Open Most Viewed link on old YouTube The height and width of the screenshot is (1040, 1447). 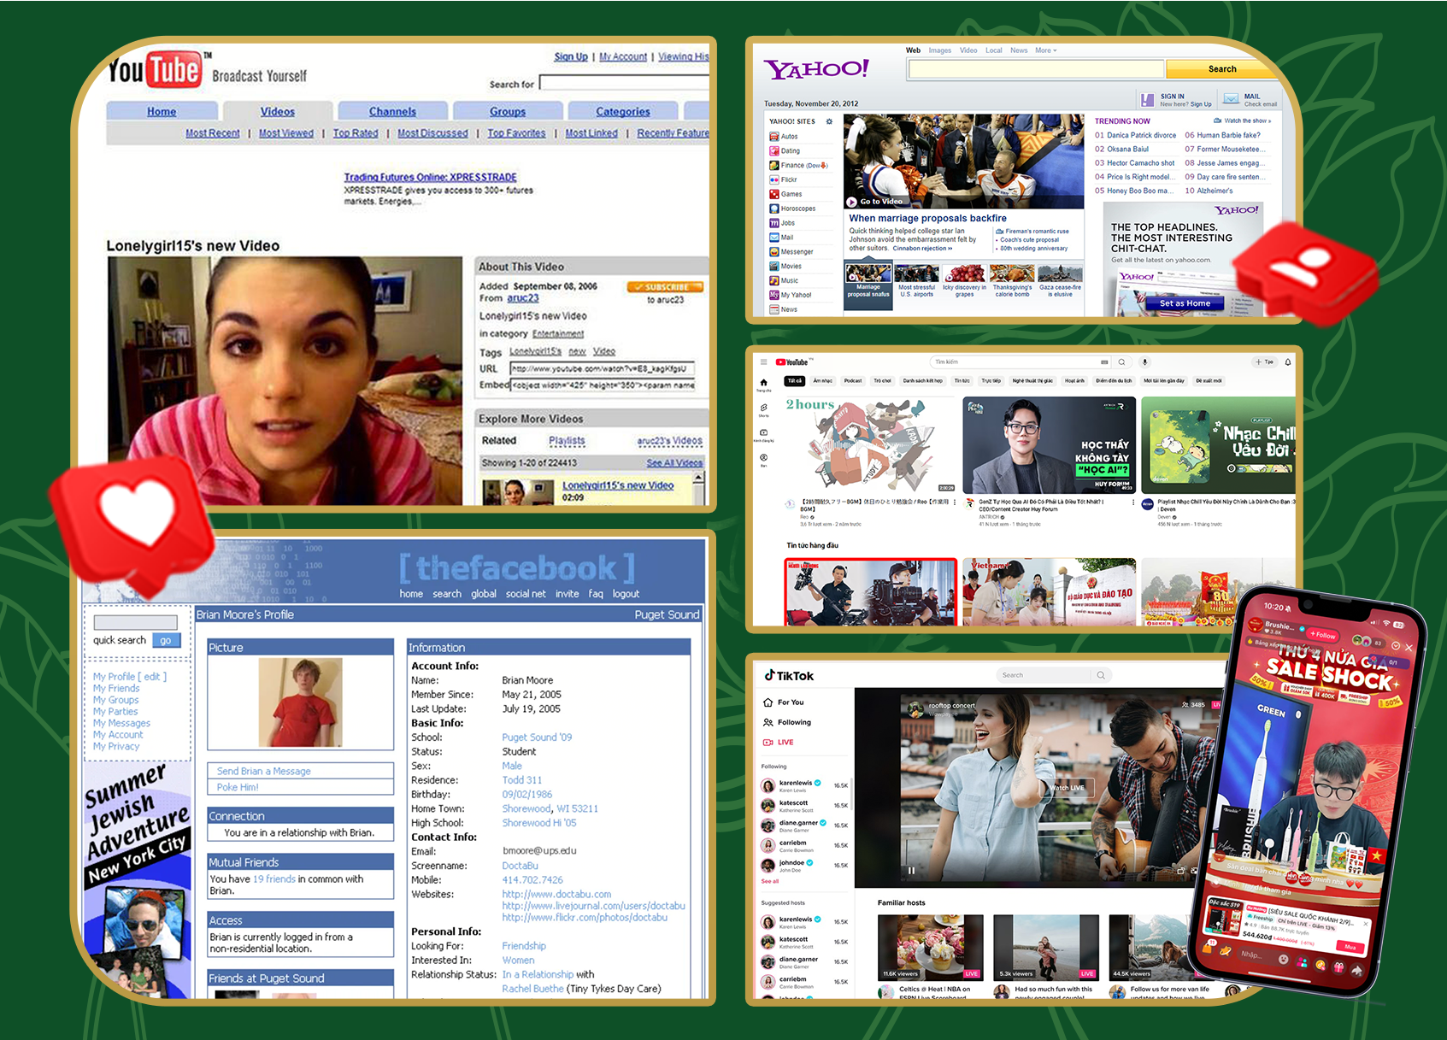click(286, 133)
